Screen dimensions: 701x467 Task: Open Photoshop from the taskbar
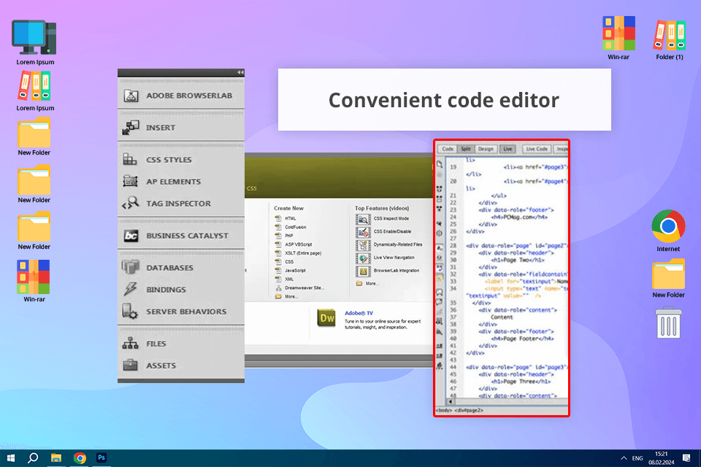101,458
